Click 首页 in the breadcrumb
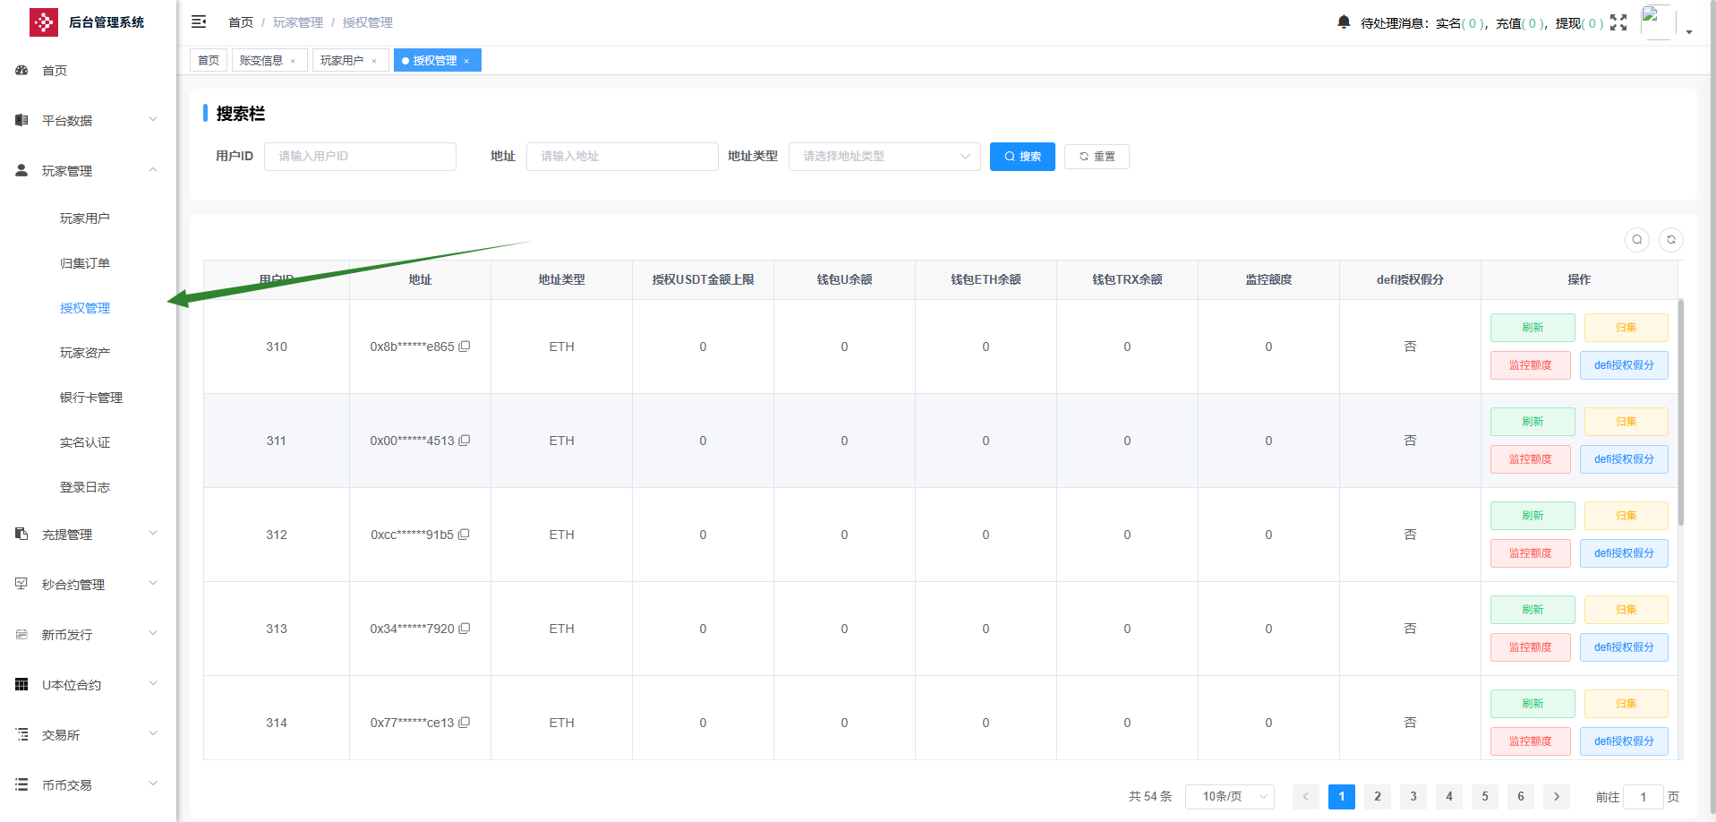 (241, 22)
